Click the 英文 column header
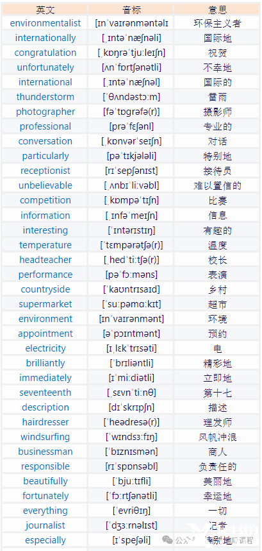The image size is (262, 551). 45,10
